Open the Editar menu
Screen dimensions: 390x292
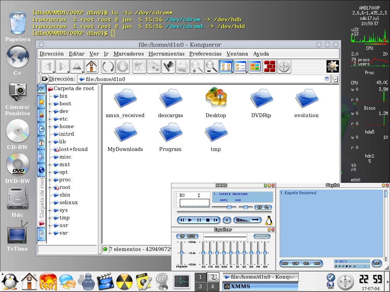(x=77, y=54)
